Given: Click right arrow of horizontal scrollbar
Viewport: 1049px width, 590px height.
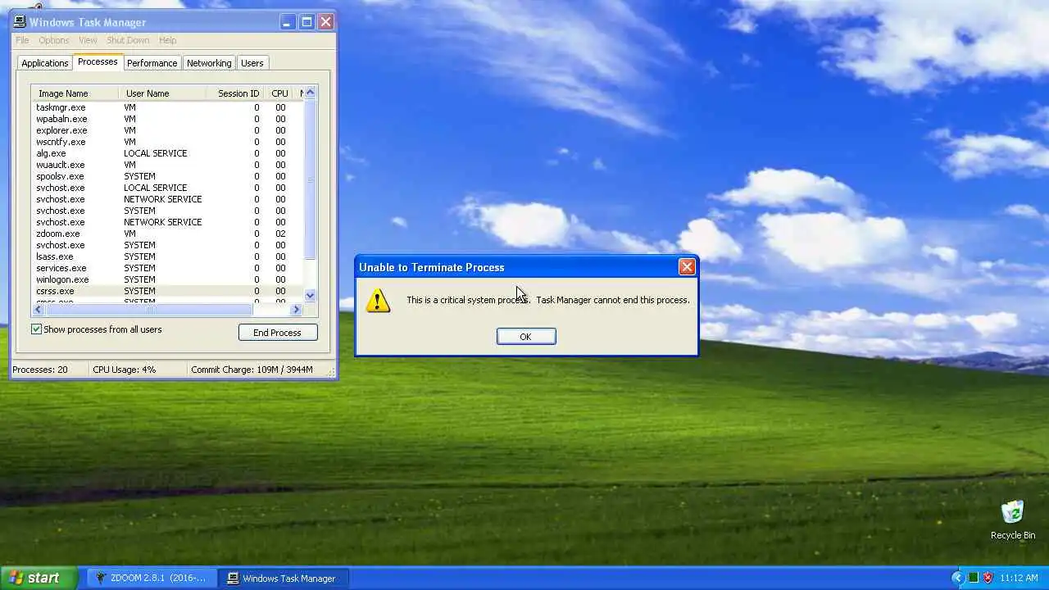Looking at the screenshot, I should (297, 309).
